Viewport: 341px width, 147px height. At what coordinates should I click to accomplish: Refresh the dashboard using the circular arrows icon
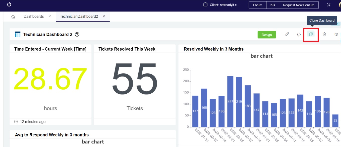(299, 34)
